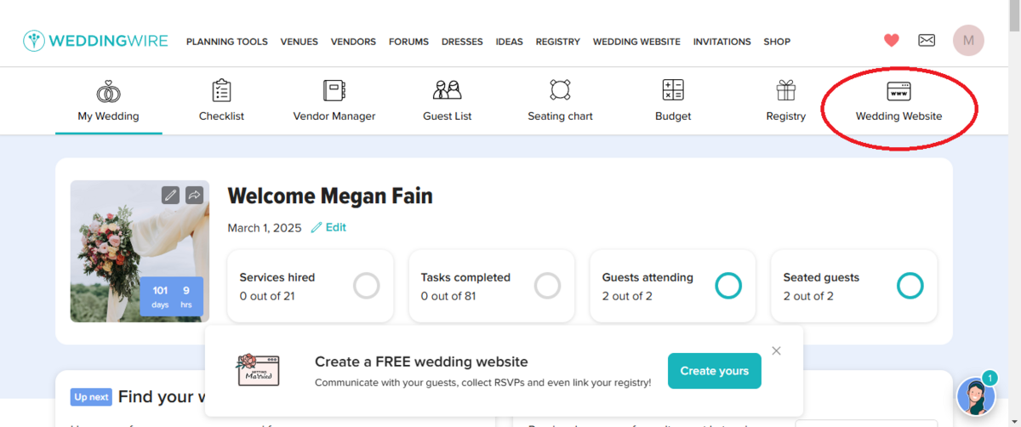This screenshot has height=427, width=1021.
Task: Click Tasks completed progress ring
Action: pos(548,287)
